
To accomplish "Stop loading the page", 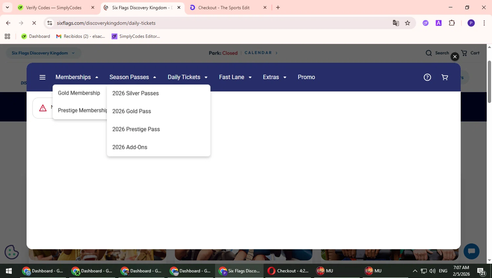I will (x=34, y=23).
